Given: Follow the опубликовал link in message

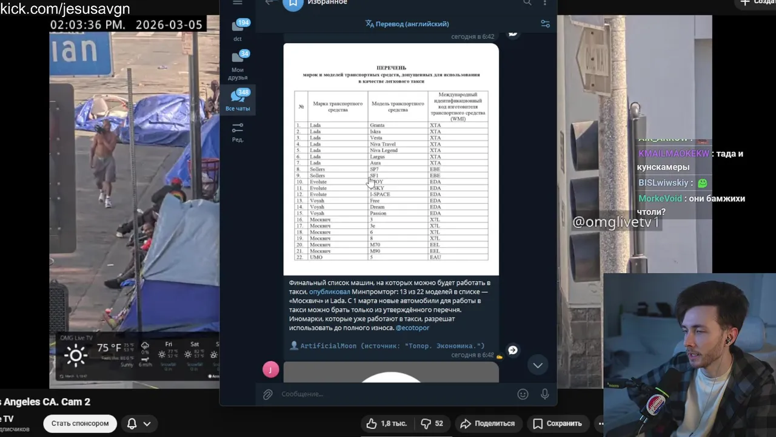Looking at the screenshot, I should [x=330, y=292].
